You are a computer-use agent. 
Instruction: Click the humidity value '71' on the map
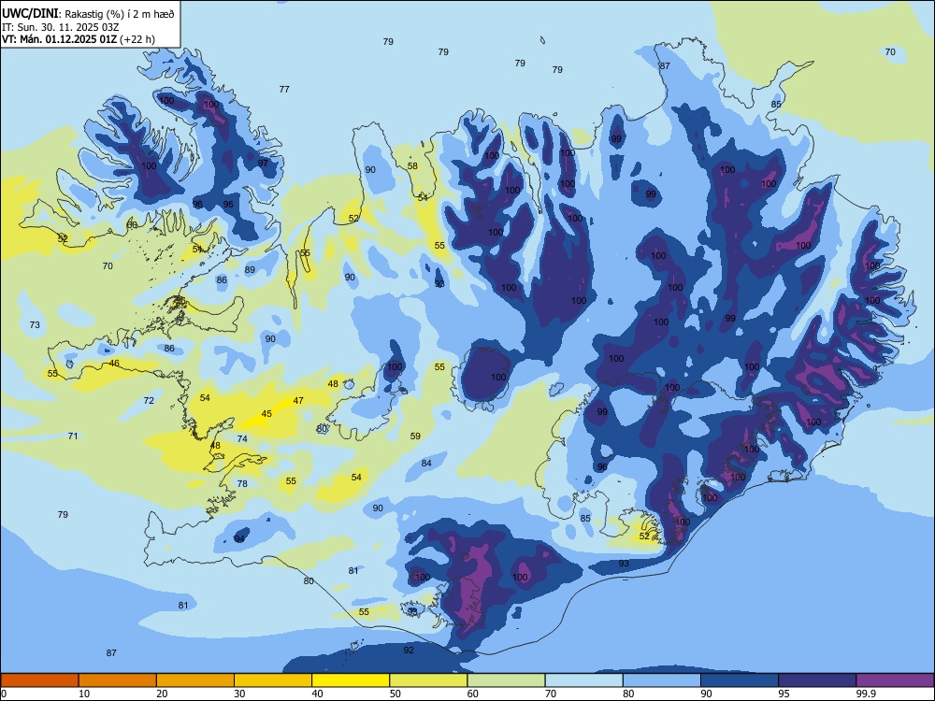click(x=73, y=436)
